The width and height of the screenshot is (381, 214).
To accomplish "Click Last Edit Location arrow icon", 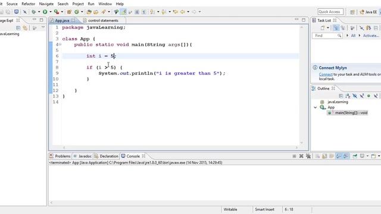I will click(176, 12).
